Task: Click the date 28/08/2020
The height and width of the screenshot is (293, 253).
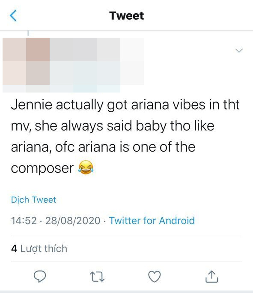Action: click(73, 221)
